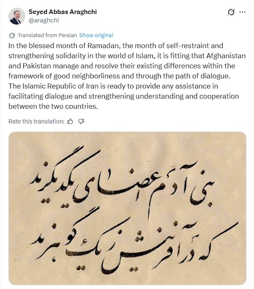
Task: Like the translation with thumbs up
Action: 70,121
